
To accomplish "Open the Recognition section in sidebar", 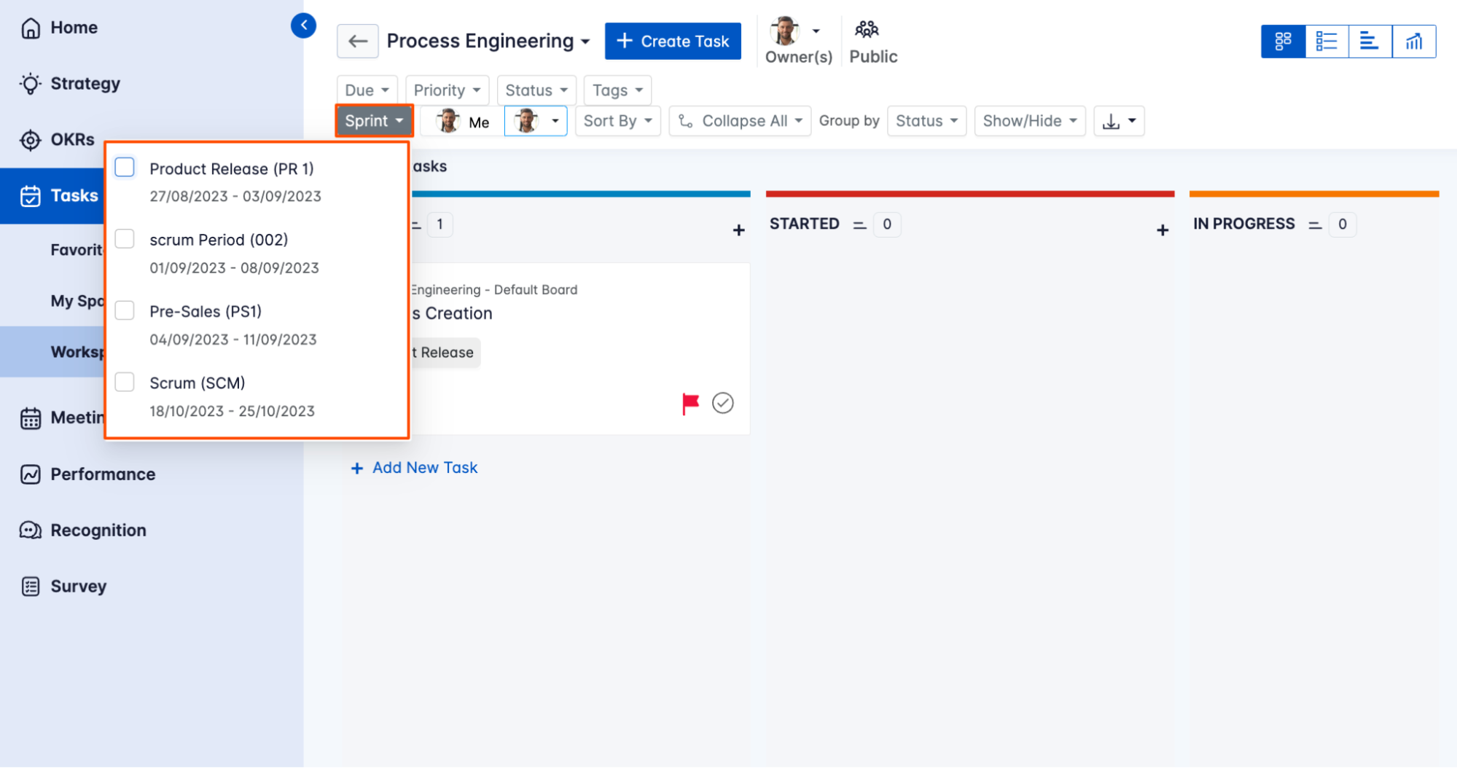I will [98, 530].
